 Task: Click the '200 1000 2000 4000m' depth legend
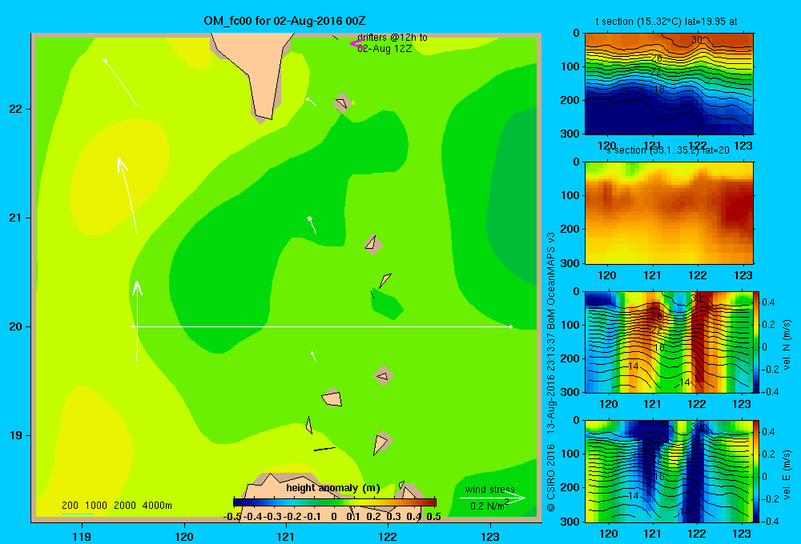click(x=116, y=506)
